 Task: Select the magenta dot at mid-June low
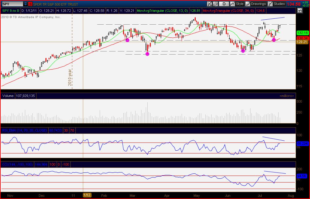pyautogui.click(x=243, y=51)
